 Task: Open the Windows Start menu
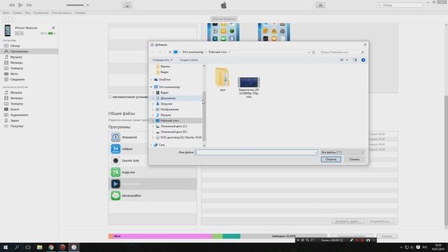(6, 247)
